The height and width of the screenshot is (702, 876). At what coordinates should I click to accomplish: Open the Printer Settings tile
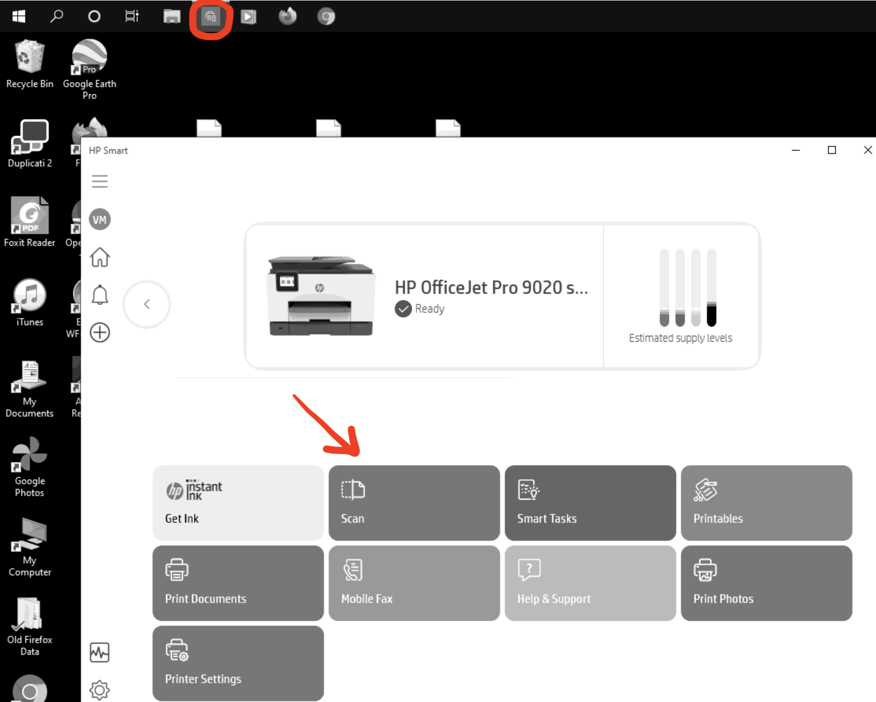237,663
